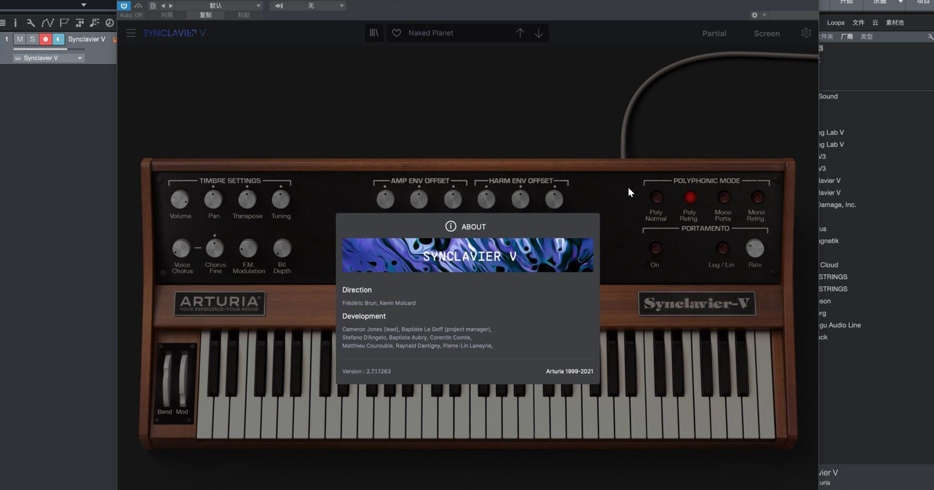This screenshot has height=490, width=934.
Task: Click the 复制 copy button
Action: 205,15
